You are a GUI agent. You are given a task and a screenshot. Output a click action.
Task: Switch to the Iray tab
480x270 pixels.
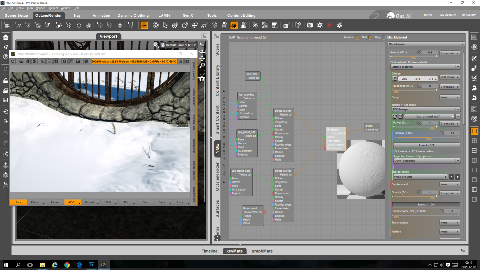tap(77, 15)
